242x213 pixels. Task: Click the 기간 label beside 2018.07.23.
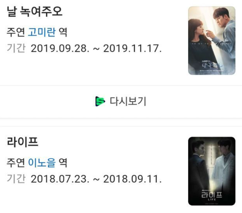pyautogui.click(x=16, y=179)
